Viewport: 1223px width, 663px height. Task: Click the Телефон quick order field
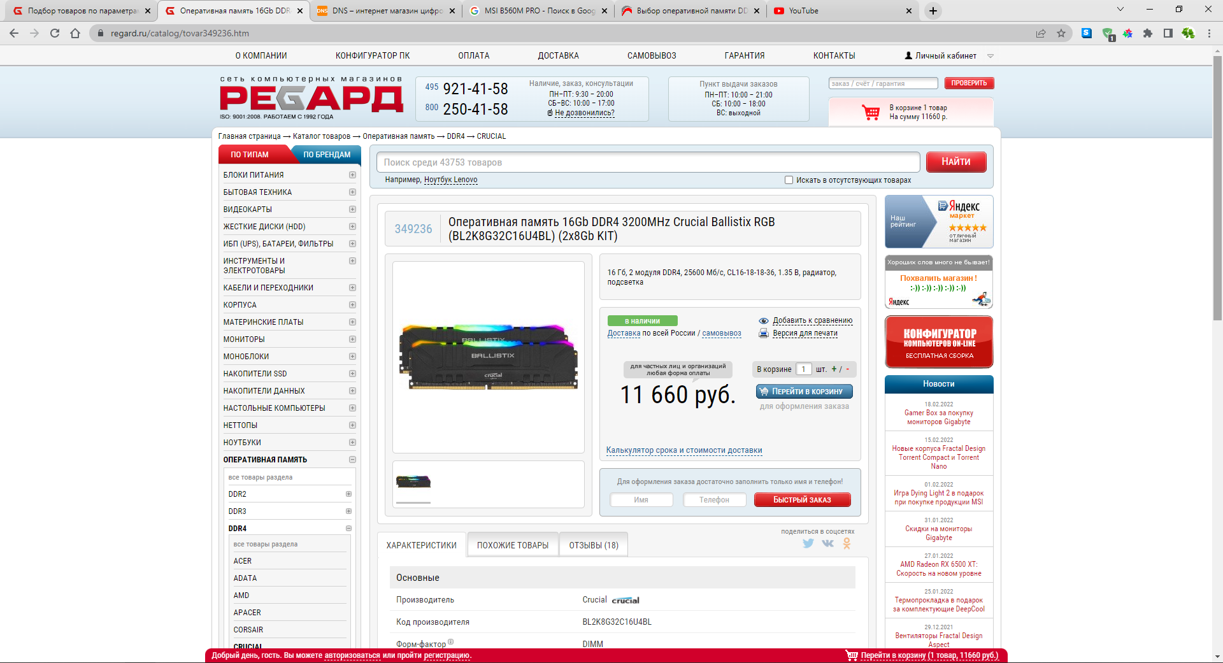pos(714,500)
